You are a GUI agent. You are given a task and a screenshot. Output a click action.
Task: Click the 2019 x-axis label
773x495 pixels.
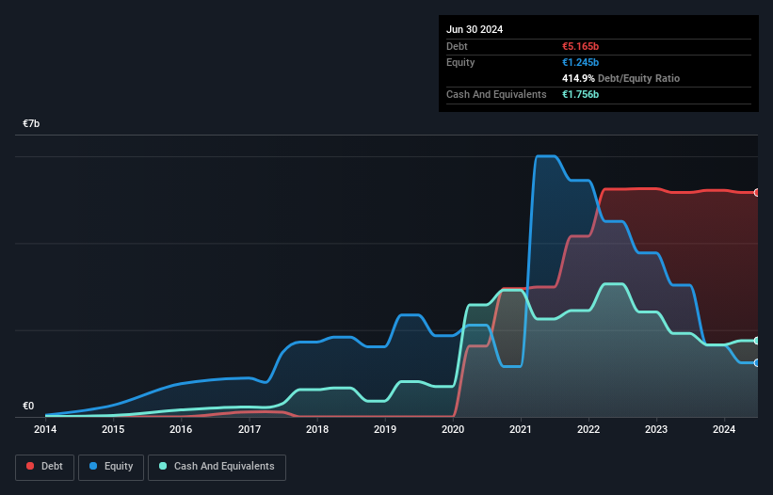[385, 429]
